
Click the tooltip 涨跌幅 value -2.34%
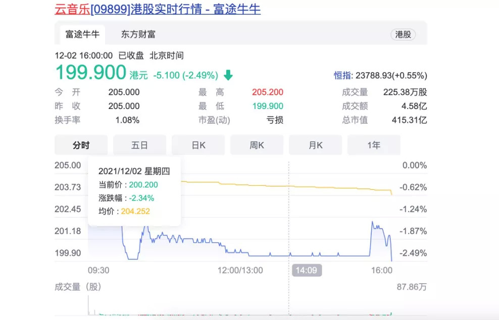(x=141, y=198)
